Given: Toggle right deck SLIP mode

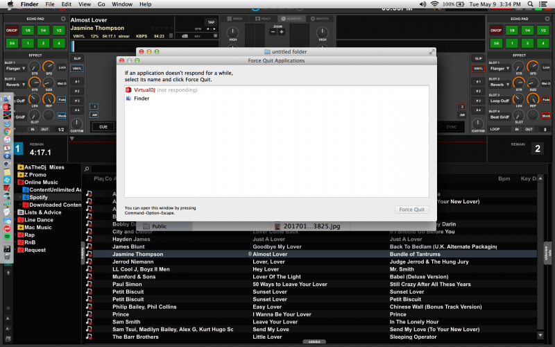Looking at the screenshot, I should tap(478, 58).
